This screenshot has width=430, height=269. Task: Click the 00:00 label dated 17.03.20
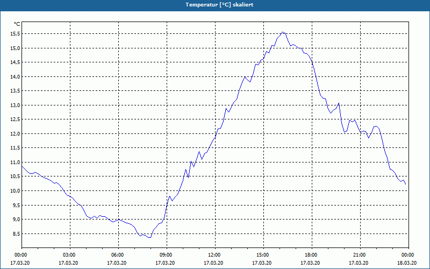pyautogui.click(x=20, y=255)
